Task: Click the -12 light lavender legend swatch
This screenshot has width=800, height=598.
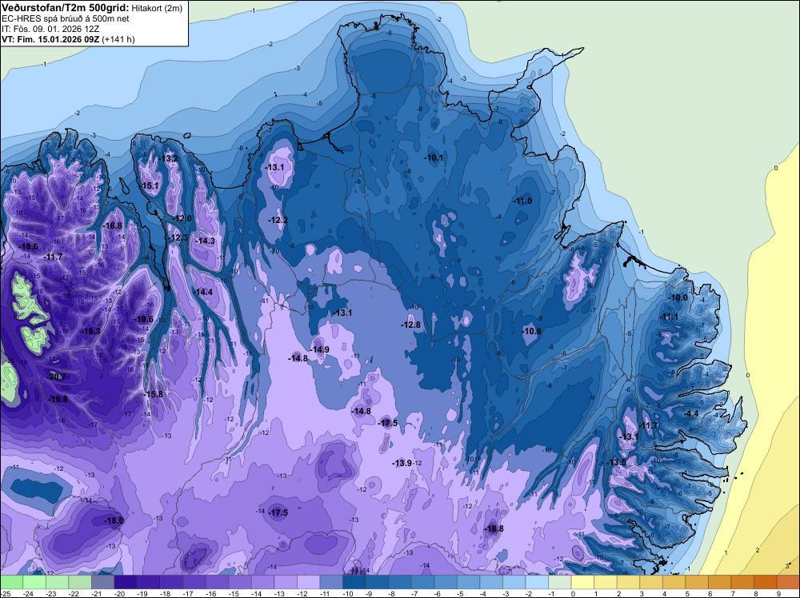Action: coord(308,582)
